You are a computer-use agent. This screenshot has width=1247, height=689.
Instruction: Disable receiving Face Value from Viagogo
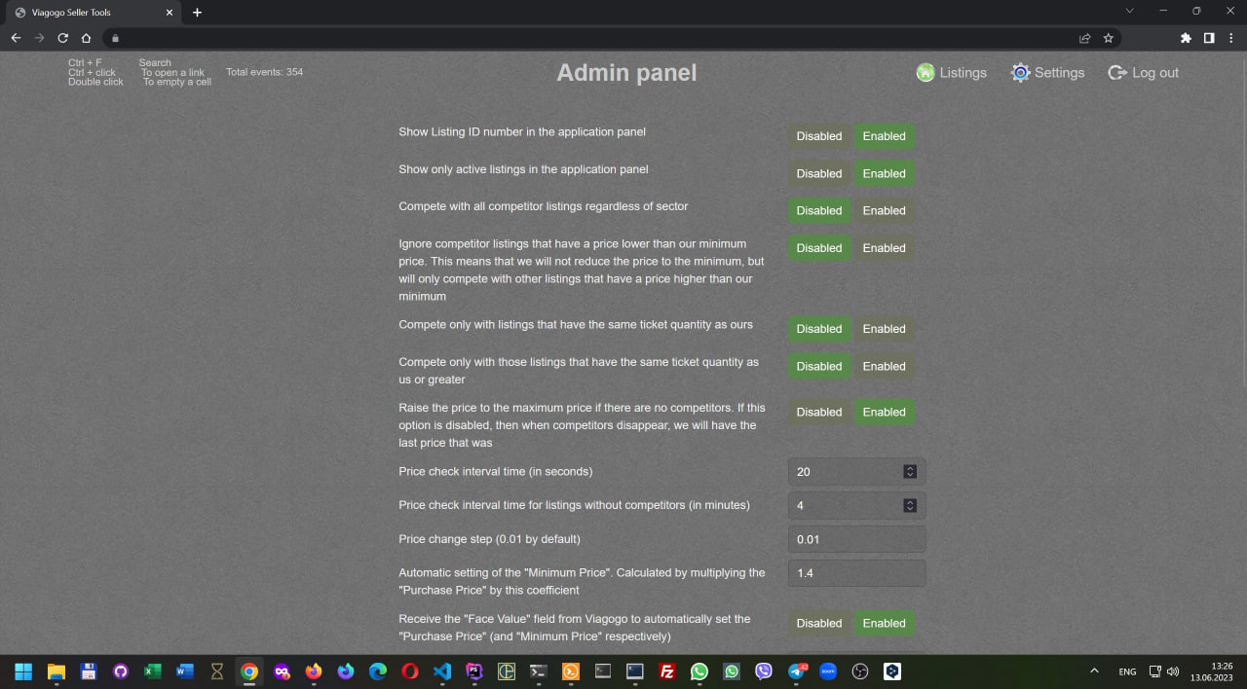click(819, 623)
